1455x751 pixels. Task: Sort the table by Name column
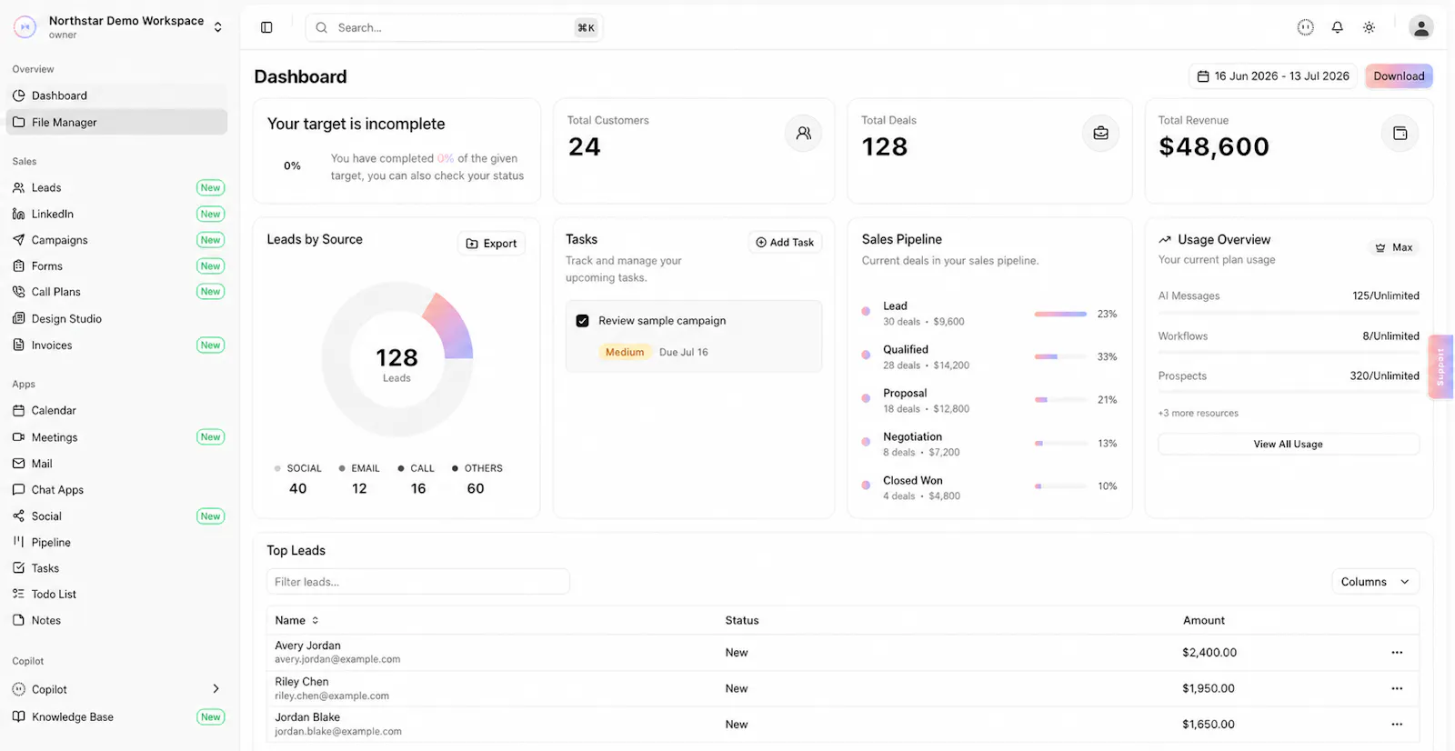[297, 620]
